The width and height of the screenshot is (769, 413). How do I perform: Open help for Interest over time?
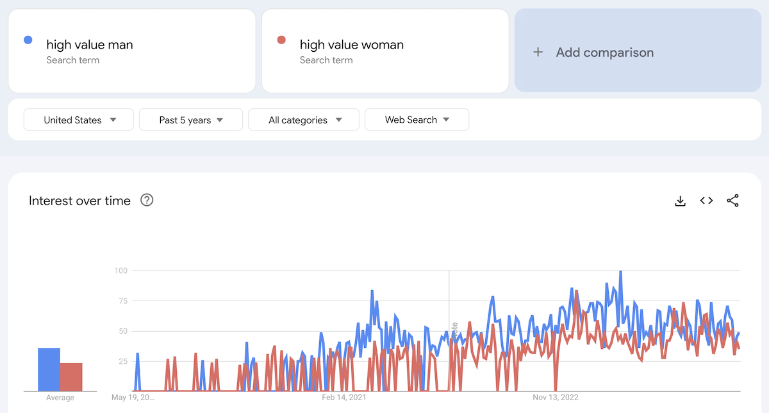tap(147, 201)
